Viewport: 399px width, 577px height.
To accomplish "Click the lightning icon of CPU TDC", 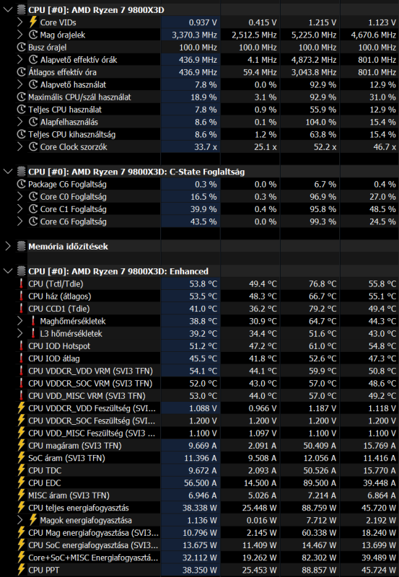I will point(22,470).
